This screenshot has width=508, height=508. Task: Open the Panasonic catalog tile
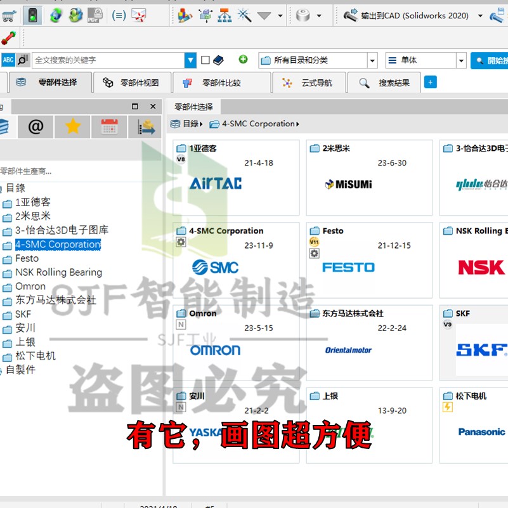474,426
